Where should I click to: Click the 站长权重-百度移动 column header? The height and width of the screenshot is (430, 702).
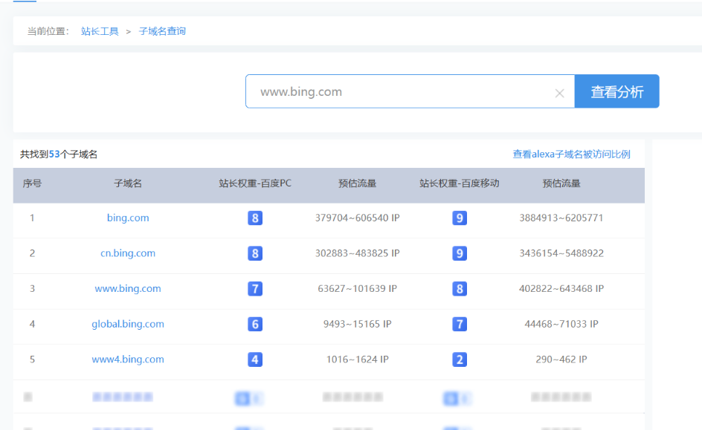point(460,183)
